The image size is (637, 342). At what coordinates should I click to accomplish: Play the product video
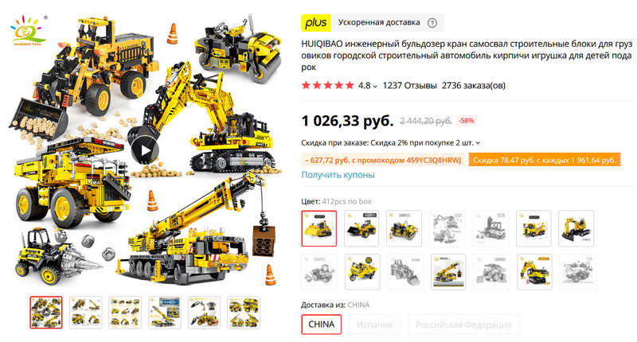(x=146, y=150)
